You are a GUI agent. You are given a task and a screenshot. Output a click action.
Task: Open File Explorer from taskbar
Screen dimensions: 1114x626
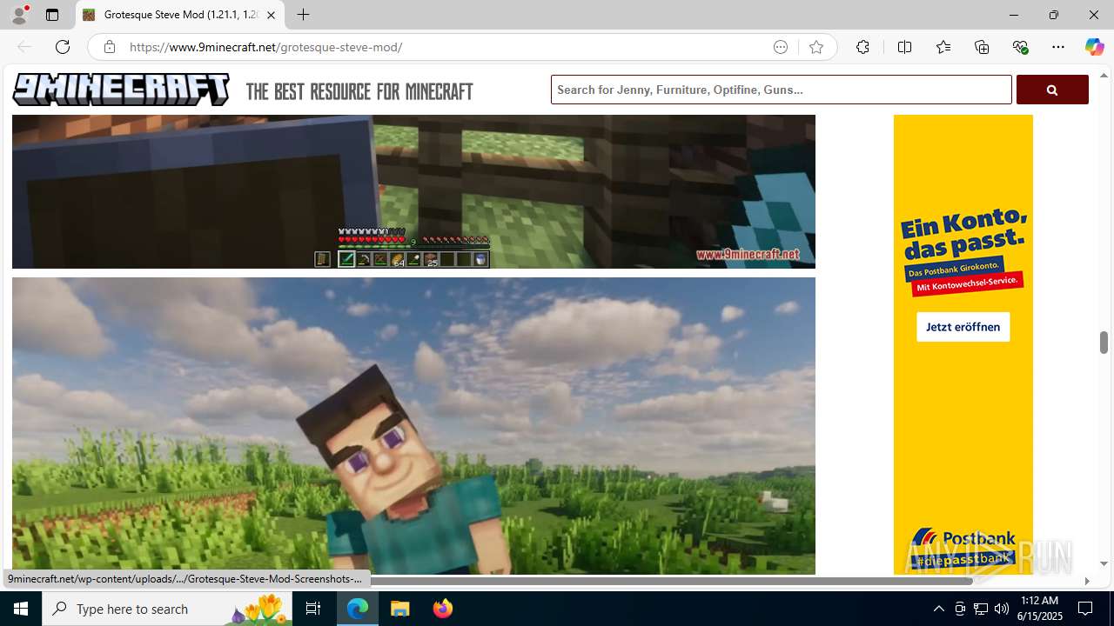pyautogui.click(x=399, y=609)
